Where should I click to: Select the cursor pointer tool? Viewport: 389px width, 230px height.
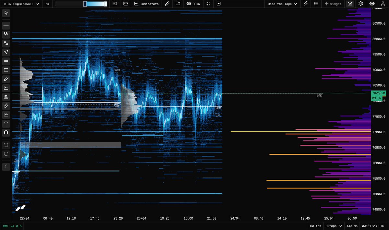coord(6,13)
